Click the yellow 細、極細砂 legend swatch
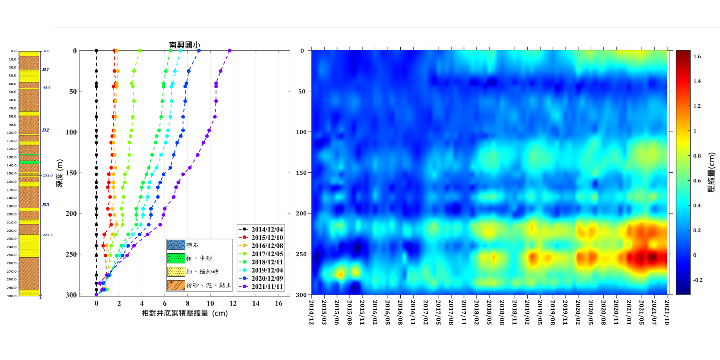This screenshot has width=720, height=360. pos(176,271)
